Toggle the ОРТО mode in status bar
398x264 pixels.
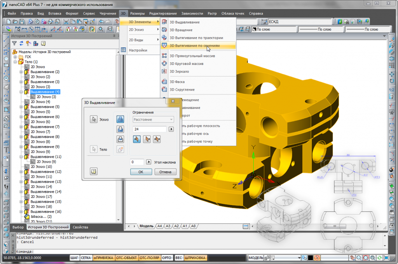pos(166,258)
